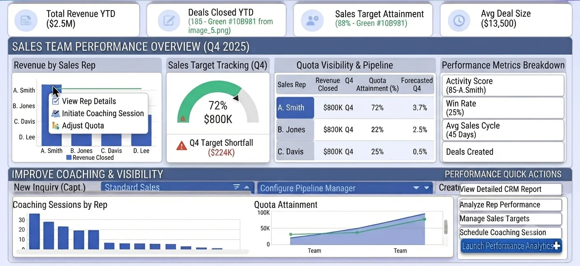The width and height of the screenshot is (580, 266).
Task: Click the Sales Target Attainment people icon
Action: [312, 20]
